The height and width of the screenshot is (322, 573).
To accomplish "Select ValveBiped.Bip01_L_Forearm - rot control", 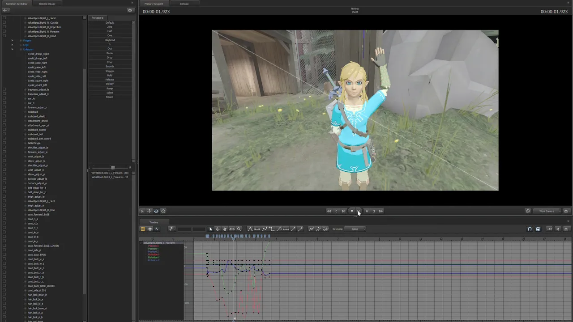I will point(110,177).
